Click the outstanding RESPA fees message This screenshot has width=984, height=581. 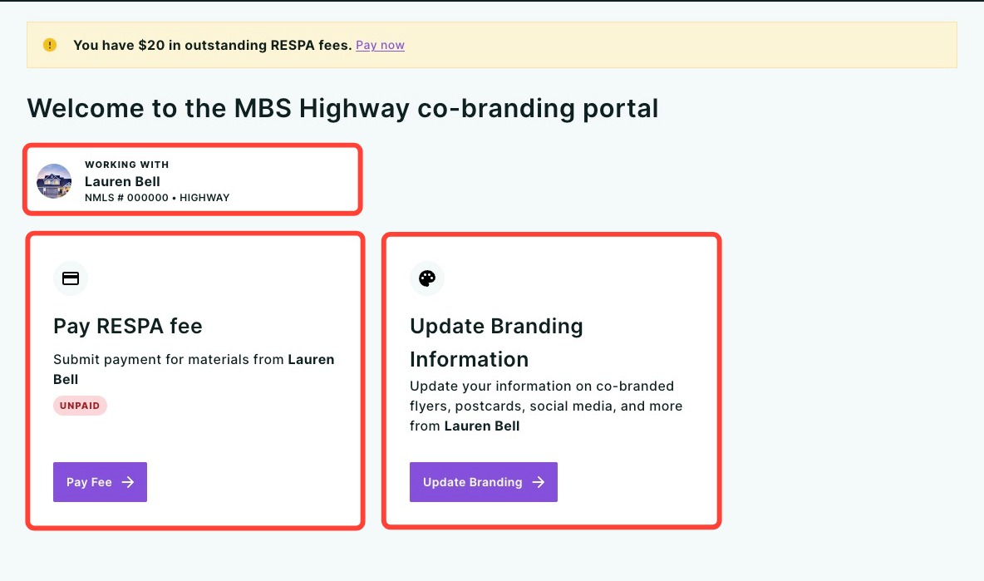(x=213, y=45)
